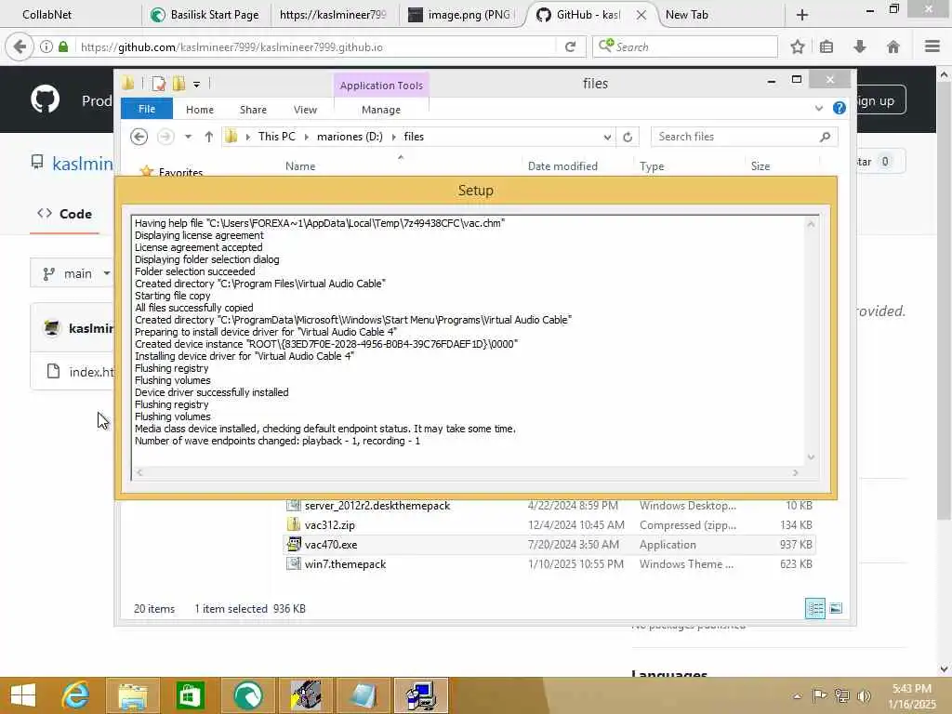Switch Explorer to details view

814,608
